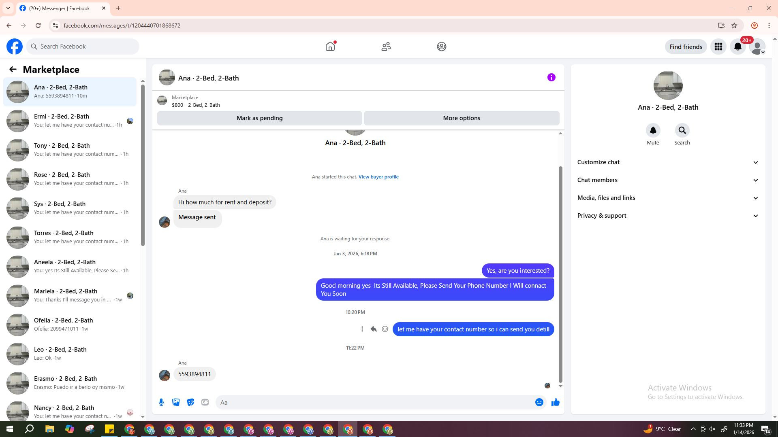Click the reply arrow on last sent message
Screen dimensions: 778x437
pos(374,329)
